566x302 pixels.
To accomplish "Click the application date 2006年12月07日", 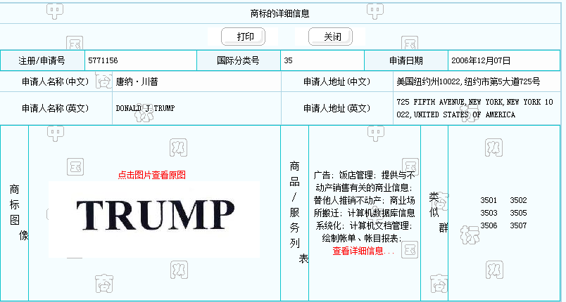I will [x=481, y=61].
